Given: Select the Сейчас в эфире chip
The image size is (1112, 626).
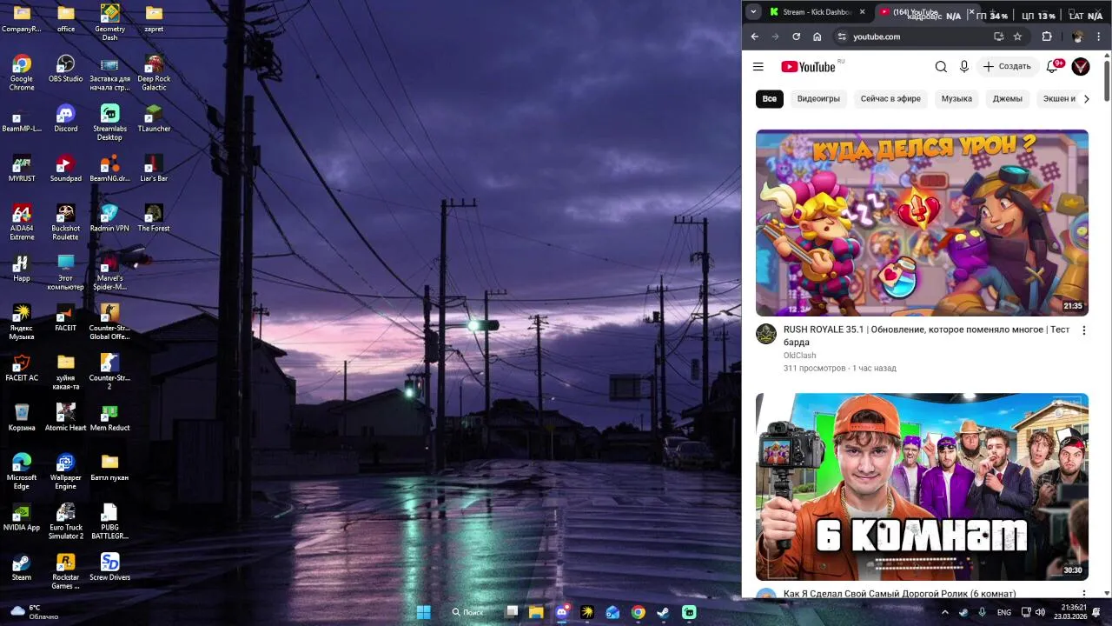Looking at the screenshot, I should [x=890, y=99].
